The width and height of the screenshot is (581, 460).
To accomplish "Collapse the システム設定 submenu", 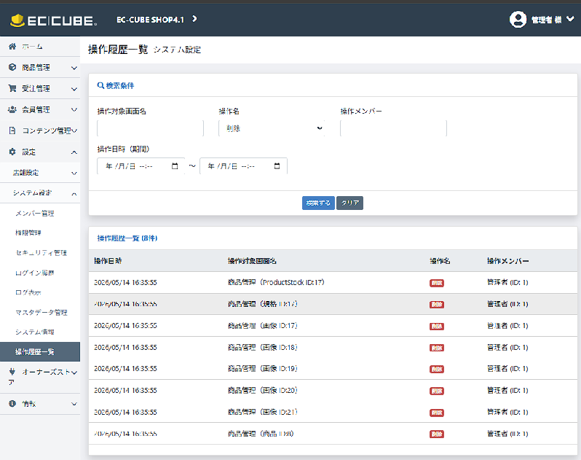I will click(x=40, y=193).
